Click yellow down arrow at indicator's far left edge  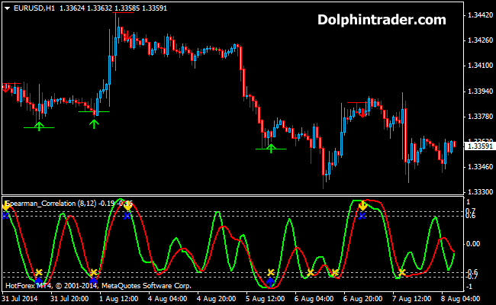pyautogui.click(x=5, y=206)
